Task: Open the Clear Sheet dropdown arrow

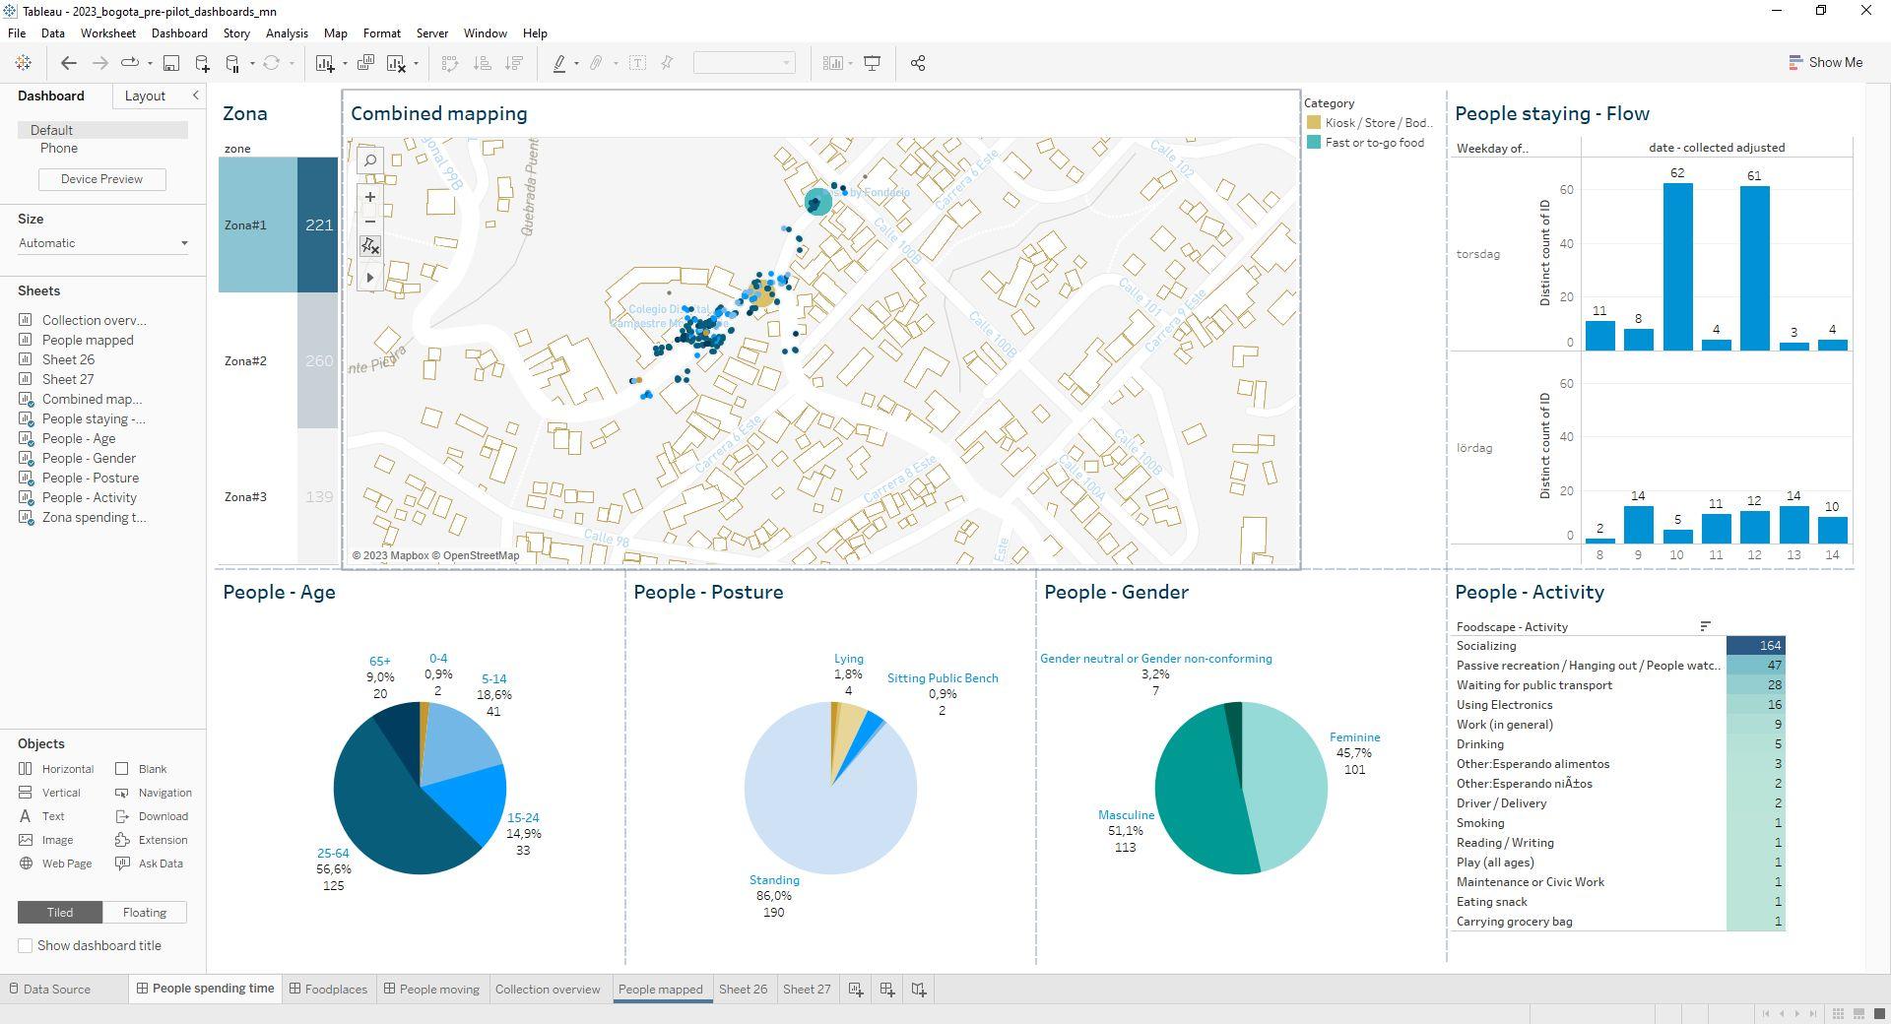Action: (x=417, y=64)
